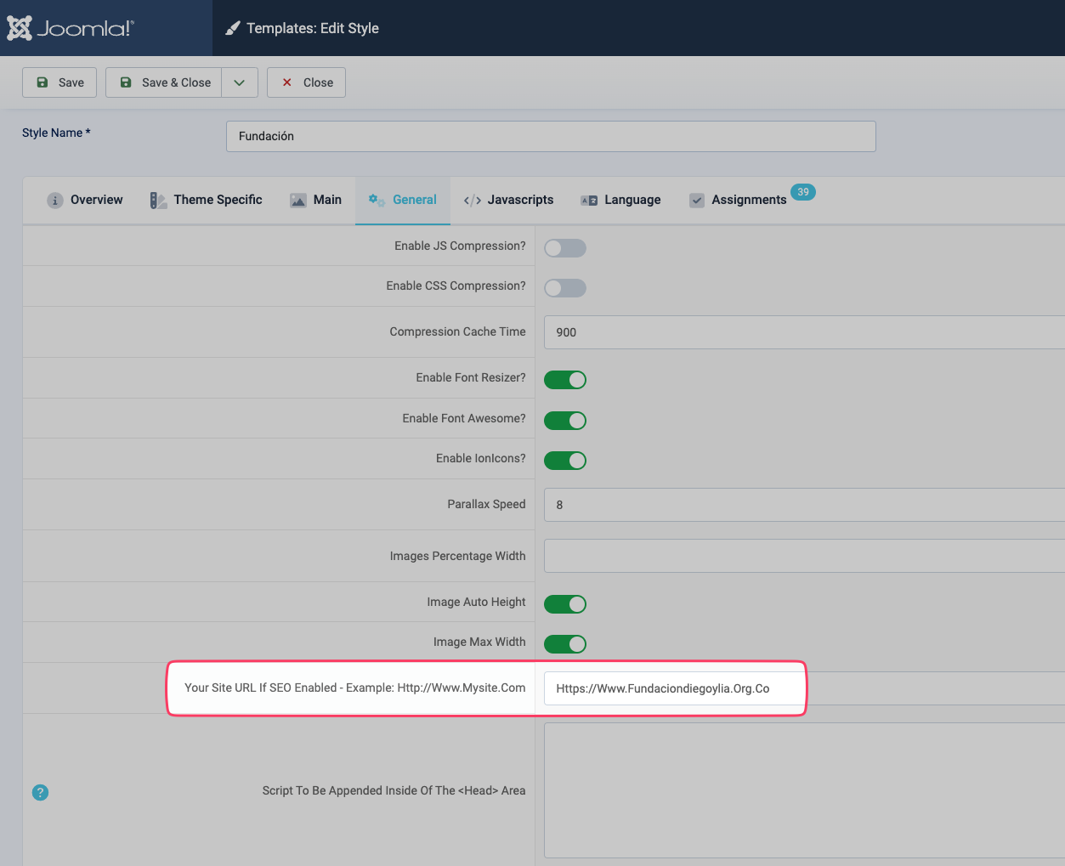
Task: Disable the Font Resizer toggle
Action: pyautogui.click(x=565, y=380)
